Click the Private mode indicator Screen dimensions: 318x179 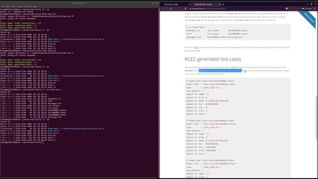pyautogui.click(x=307, y=9)
